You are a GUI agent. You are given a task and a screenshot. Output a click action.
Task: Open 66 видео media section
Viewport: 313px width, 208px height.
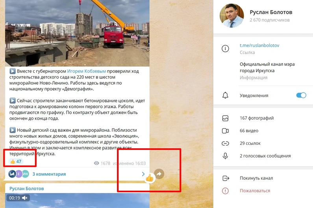[x=249, y=131]
